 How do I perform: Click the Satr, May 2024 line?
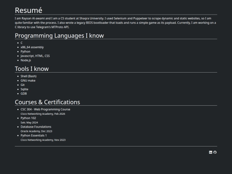(29, 122)
